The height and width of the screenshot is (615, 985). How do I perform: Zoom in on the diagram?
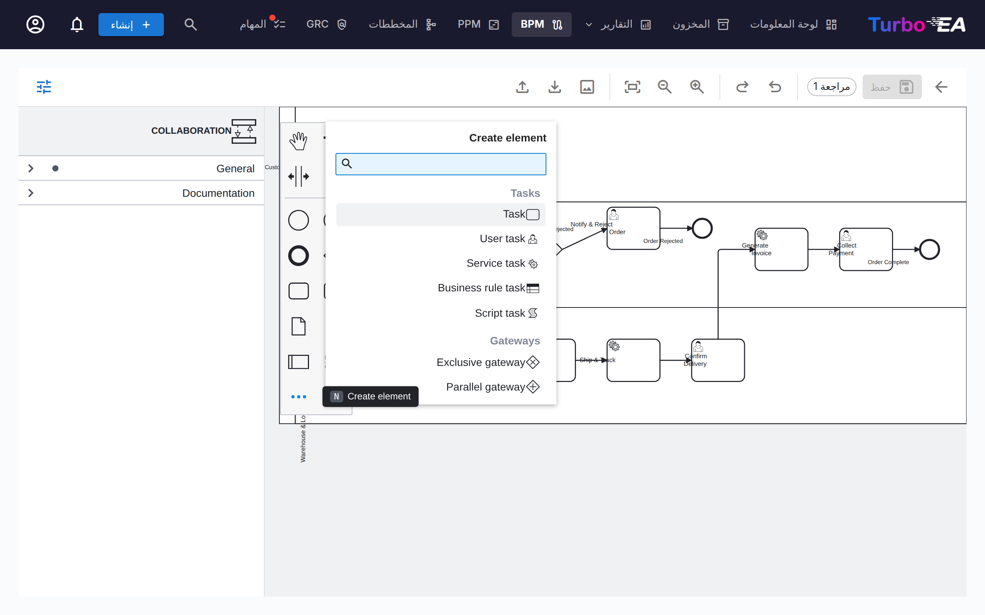pos(697,86)
